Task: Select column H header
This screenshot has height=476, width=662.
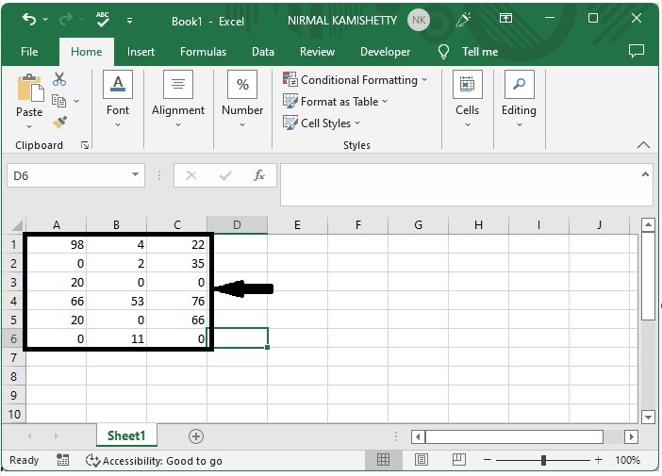Action: tap(478, 225)
